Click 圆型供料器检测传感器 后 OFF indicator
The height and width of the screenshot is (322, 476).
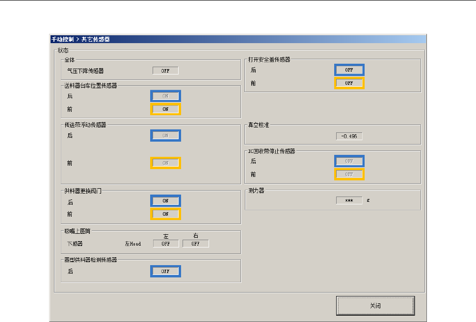[165, 272]
